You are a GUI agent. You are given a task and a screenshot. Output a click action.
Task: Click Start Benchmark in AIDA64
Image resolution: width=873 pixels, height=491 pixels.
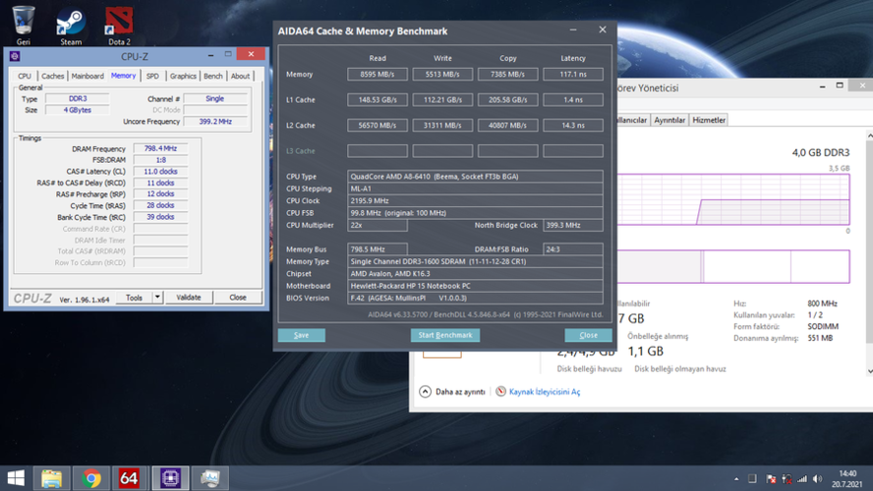(x=444, y=335)
